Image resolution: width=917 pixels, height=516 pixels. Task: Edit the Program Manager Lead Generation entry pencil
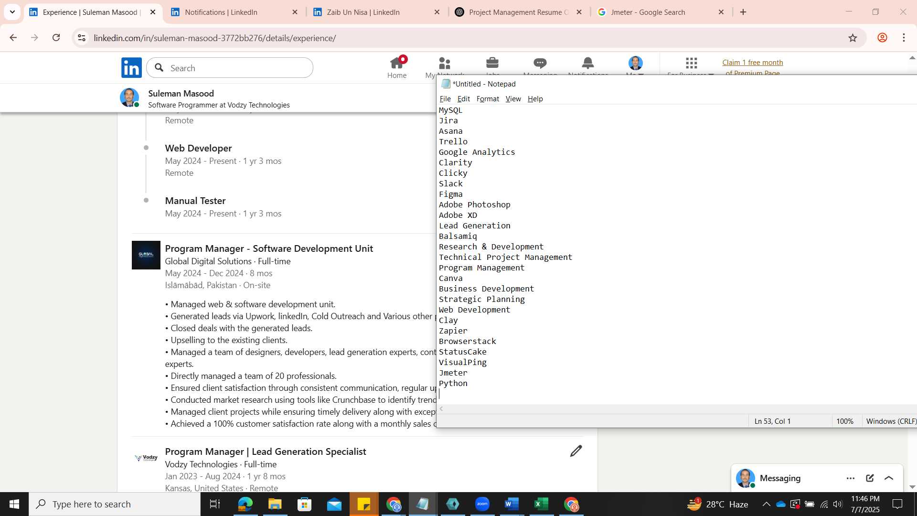click(576, 451)
